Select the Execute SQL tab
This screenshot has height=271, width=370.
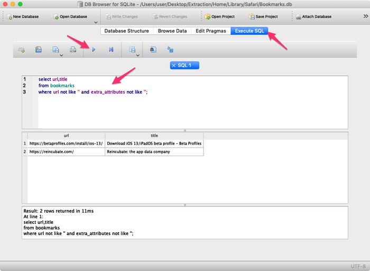click(x=249, y=31)
